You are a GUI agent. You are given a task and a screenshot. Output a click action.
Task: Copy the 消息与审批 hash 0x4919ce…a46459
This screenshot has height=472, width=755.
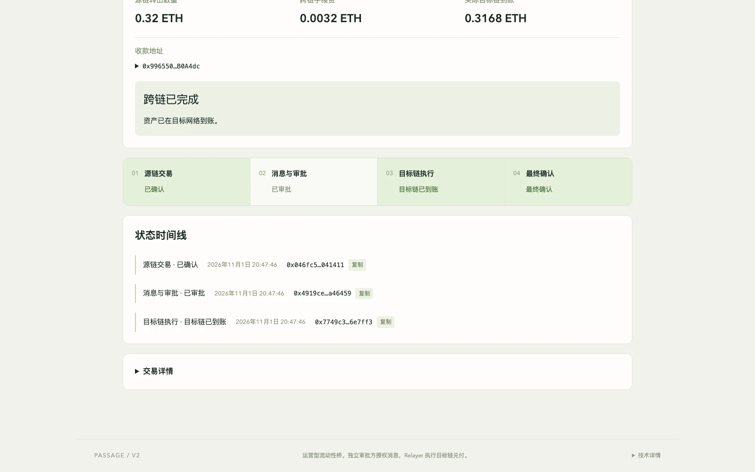pyautogui.click(x=364, y=294)
